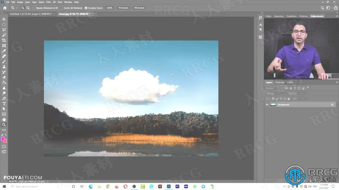Select the Move tool
The width and height of the screenshot is (339, 190).
tap(4, 19)
